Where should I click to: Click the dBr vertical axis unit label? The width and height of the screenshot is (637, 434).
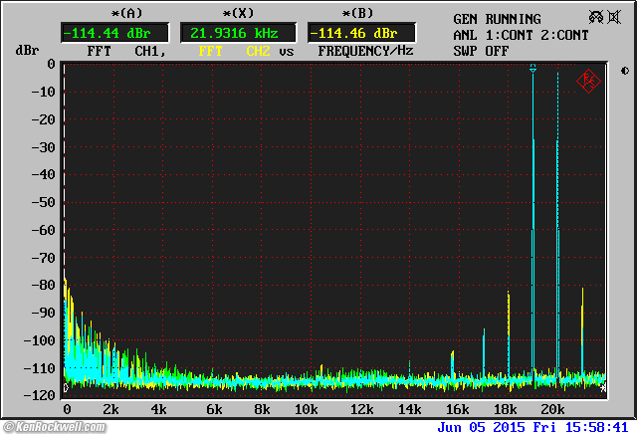pyautogui.click(x=26, y=50)
